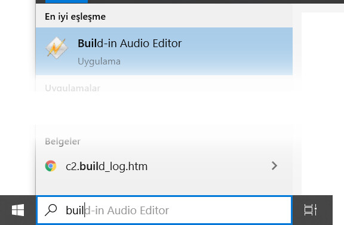Select the Belgeler section header
The width and height of the screenshot is (344, 225).
click(63, 141)
